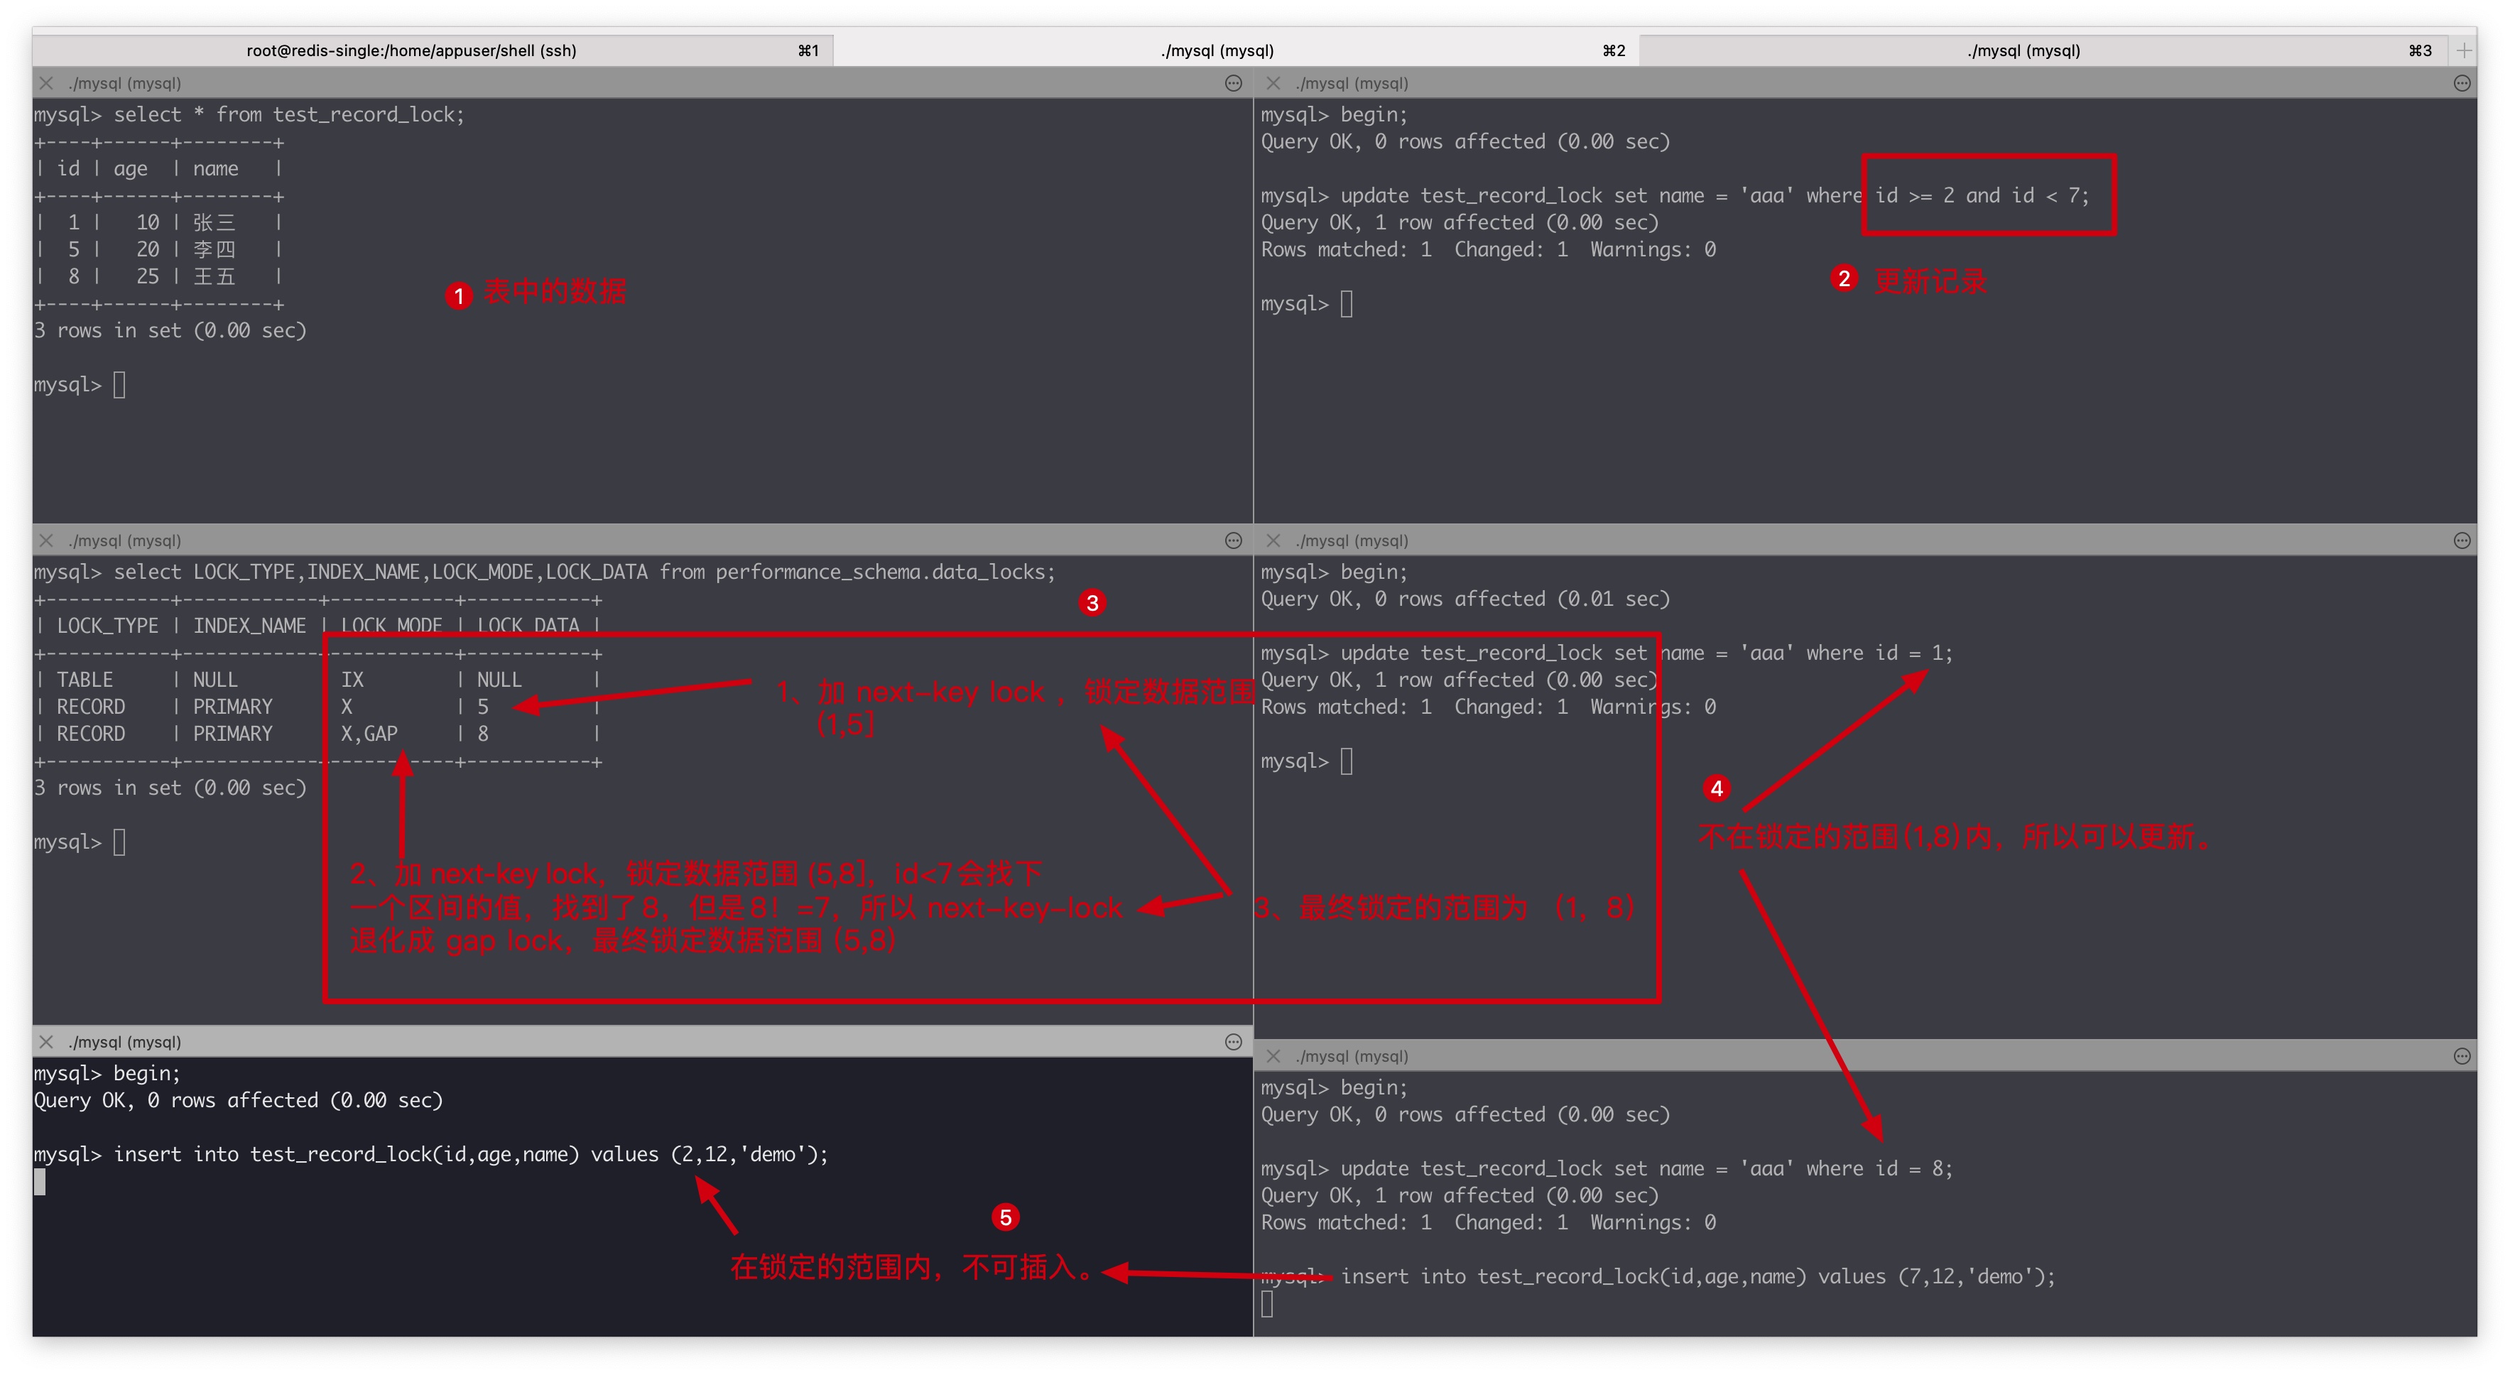Close the top-right mysql pane

(x=1273, y=84)
